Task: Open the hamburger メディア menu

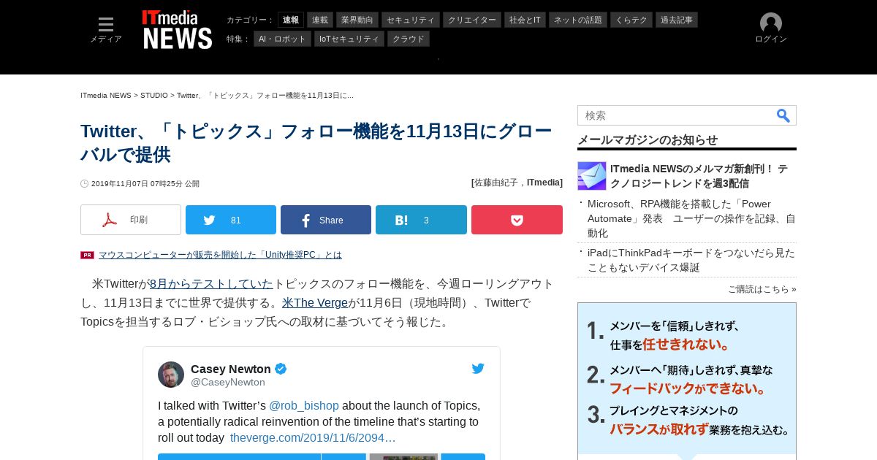Action: pos(106,30)
